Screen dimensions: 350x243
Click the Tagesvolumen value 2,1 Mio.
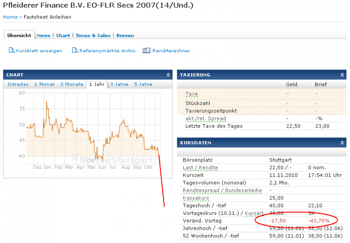click(x=279, y=183)
